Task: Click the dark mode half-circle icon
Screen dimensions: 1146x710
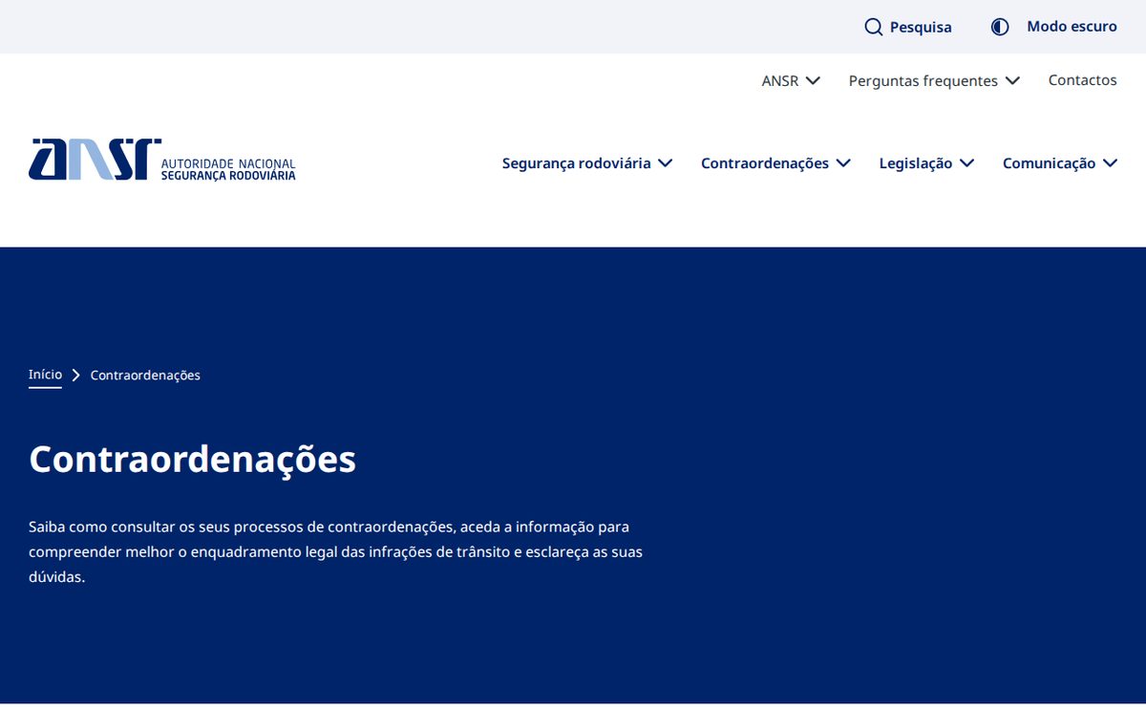Action: tap(1000, 27)
